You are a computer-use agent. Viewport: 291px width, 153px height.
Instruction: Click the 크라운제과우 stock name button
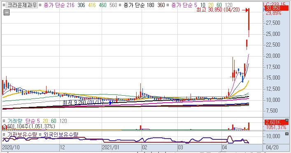click(22, 5)
